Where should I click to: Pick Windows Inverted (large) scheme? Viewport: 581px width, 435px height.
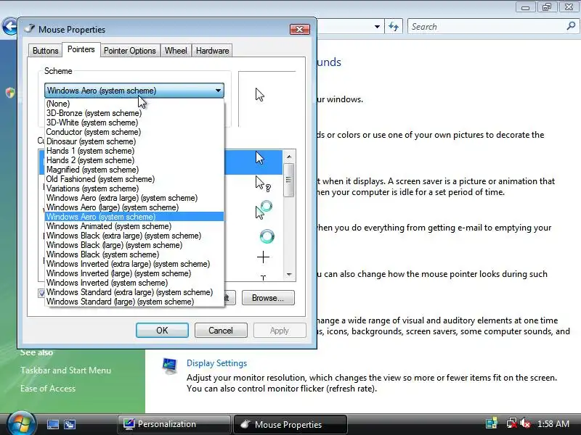point(134,273)
